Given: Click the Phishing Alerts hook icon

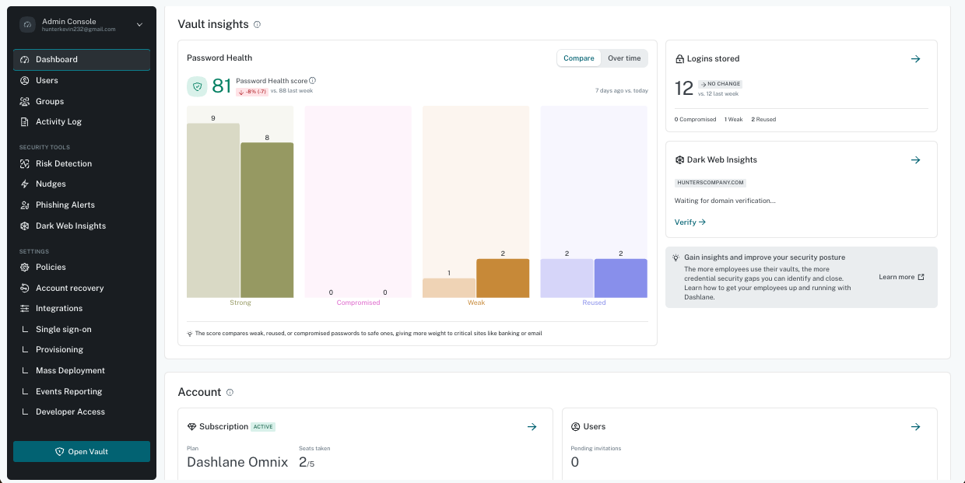Looking at the screenshot, I should pyautogui.click(x=25, y=205).
